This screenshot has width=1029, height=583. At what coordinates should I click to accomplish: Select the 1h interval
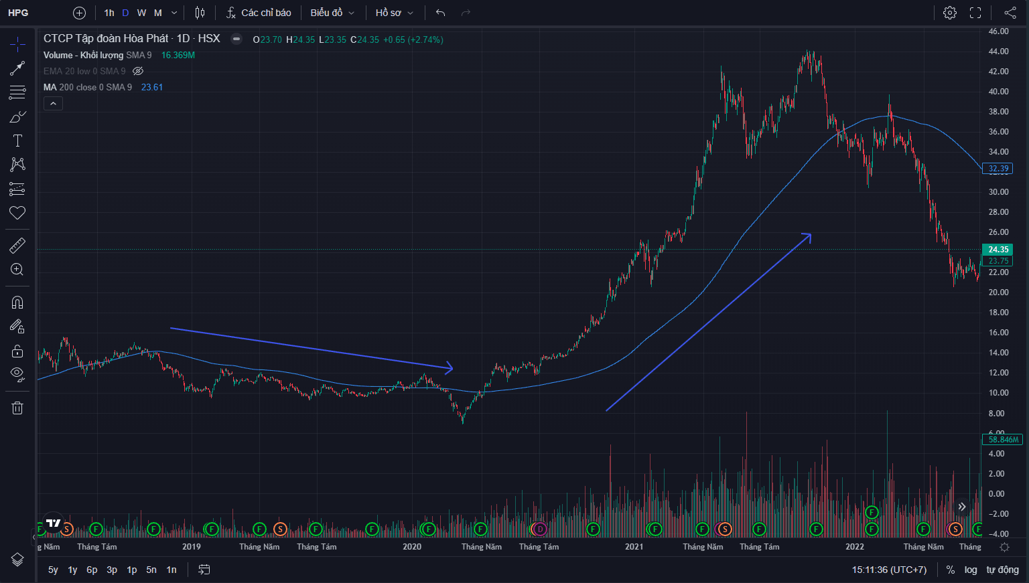pyautogui.click(x=109, y=13)
